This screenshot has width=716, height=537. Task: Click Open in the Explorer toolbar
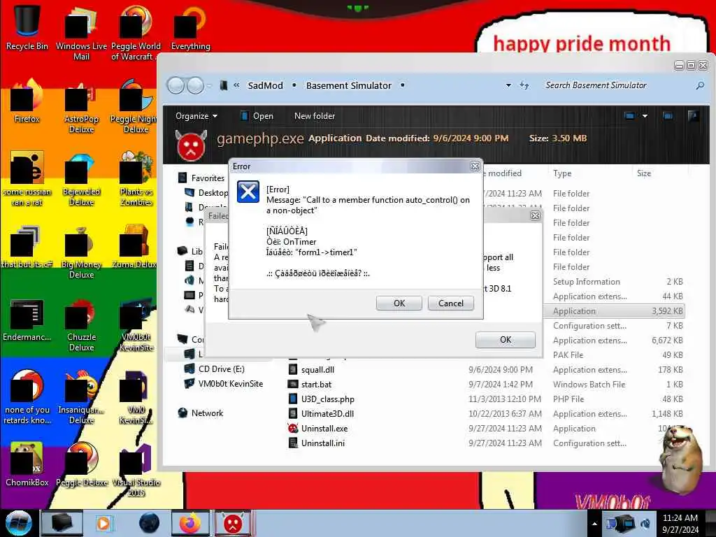[x=257, y=116]
